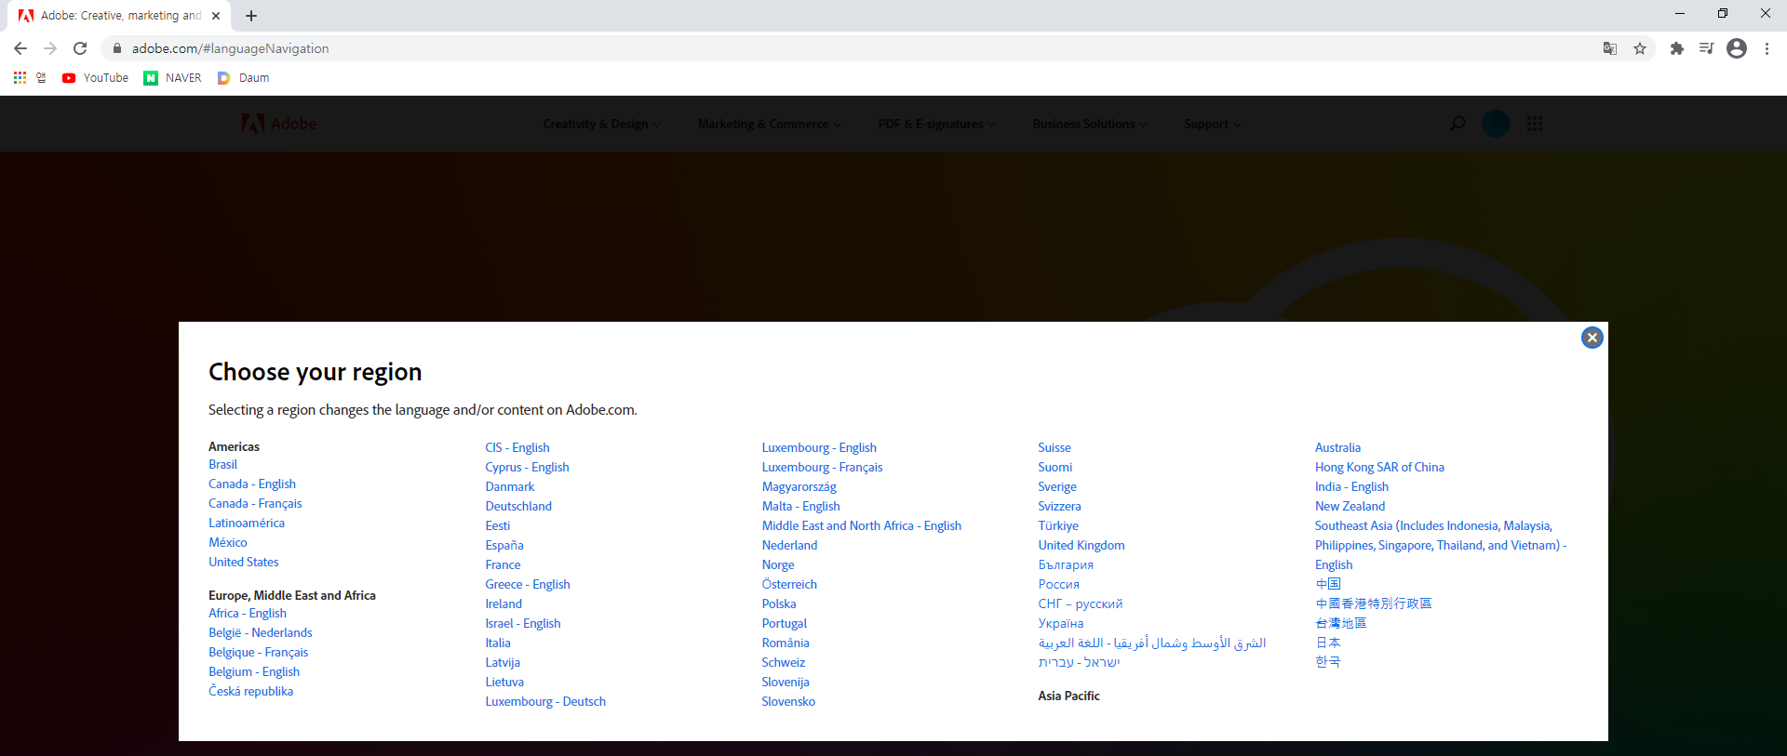Expand Business Solutions menu
Image resolution: width=1787 pixels, height=756 pixels.
[x=1089, y=124]
